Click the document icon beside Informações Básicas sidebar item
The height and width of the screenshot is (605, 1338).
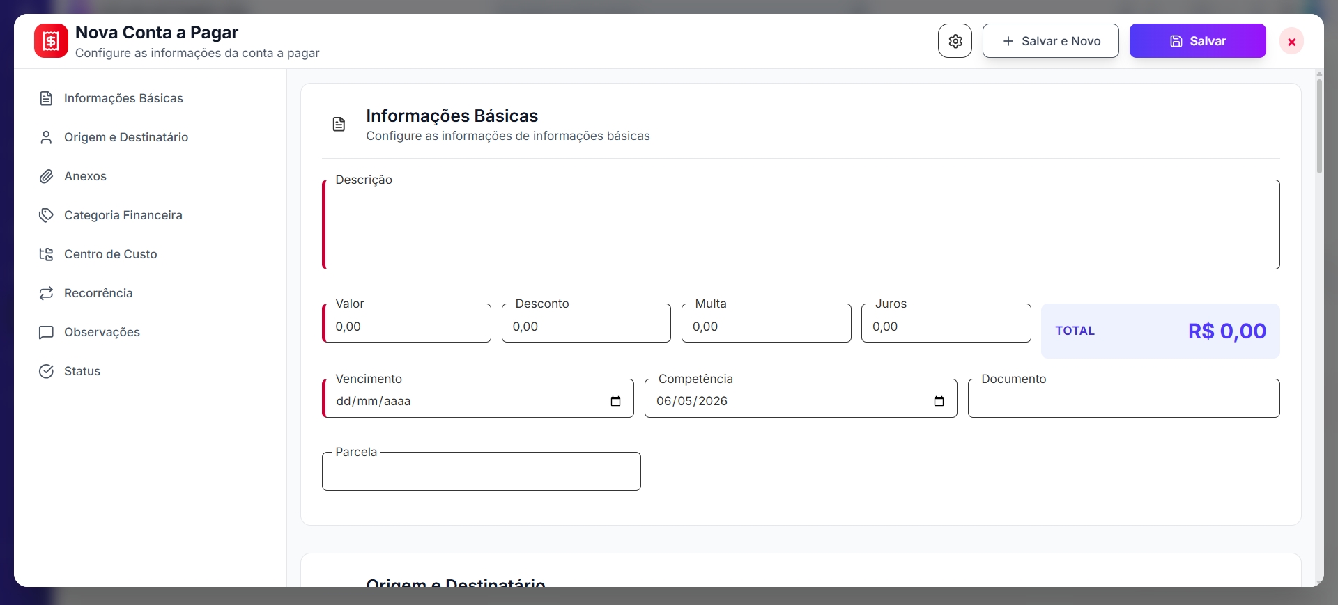tap(46, 98)
